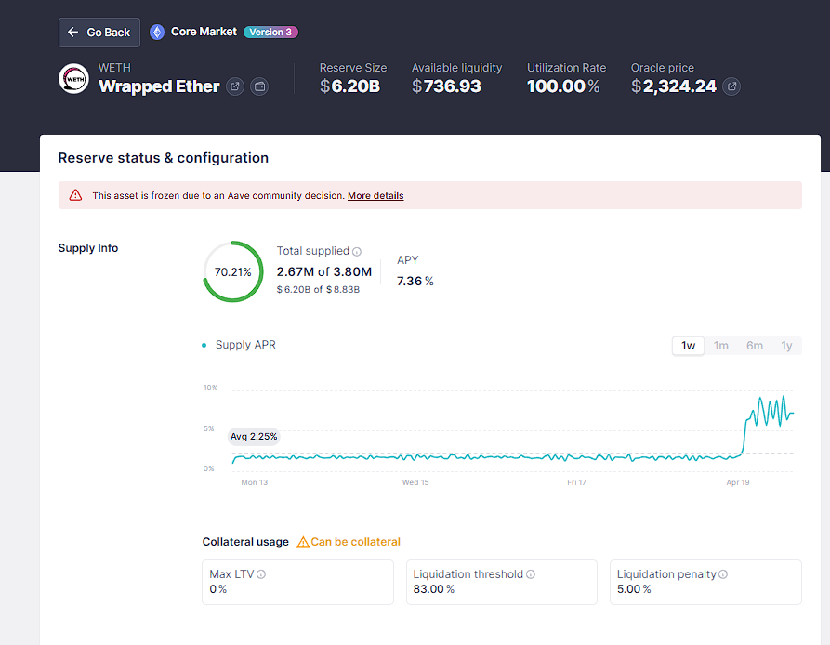Click the info icon next to Liquidation penalty

pyautogui.click(x=723, y=574)
